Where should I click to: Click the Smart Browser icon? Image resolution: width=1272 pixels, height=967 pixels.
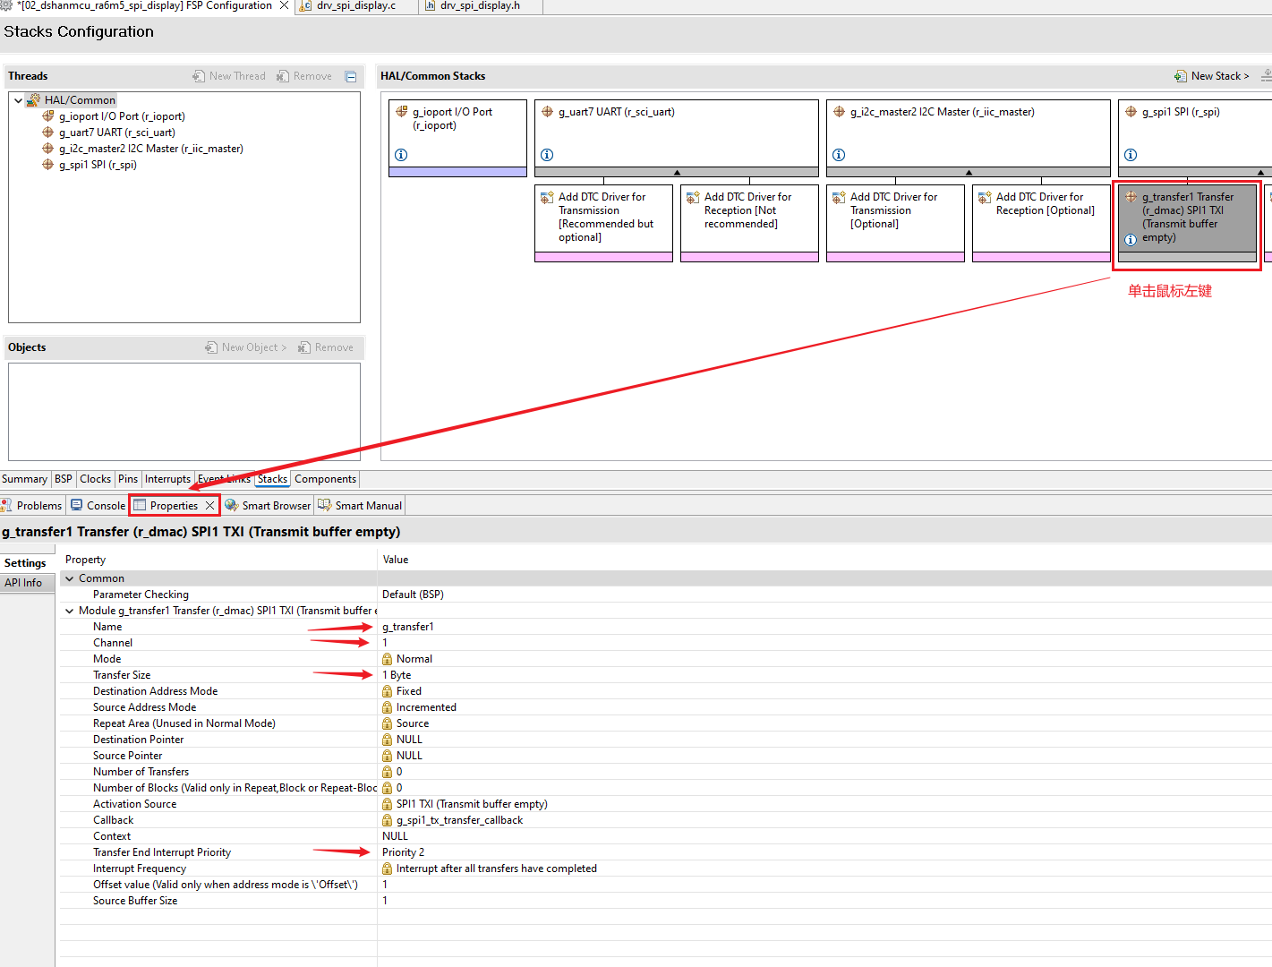(232, 505)
